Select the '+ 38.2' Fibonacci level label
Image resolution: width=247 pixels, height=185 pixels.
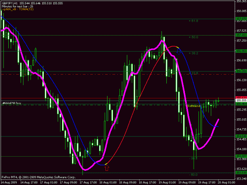pyautogui.click(x=193, y=53)
